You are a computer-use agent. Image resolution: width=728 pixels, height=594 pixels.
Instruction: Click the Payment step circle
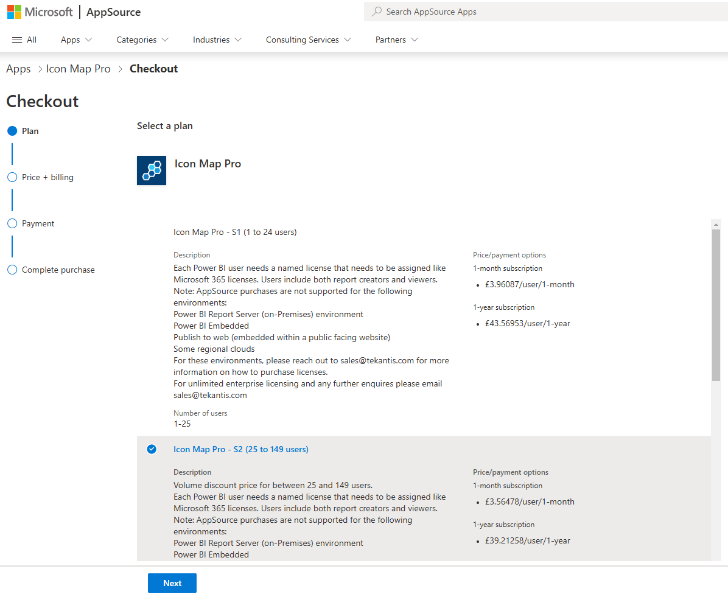tap(12, 223)
